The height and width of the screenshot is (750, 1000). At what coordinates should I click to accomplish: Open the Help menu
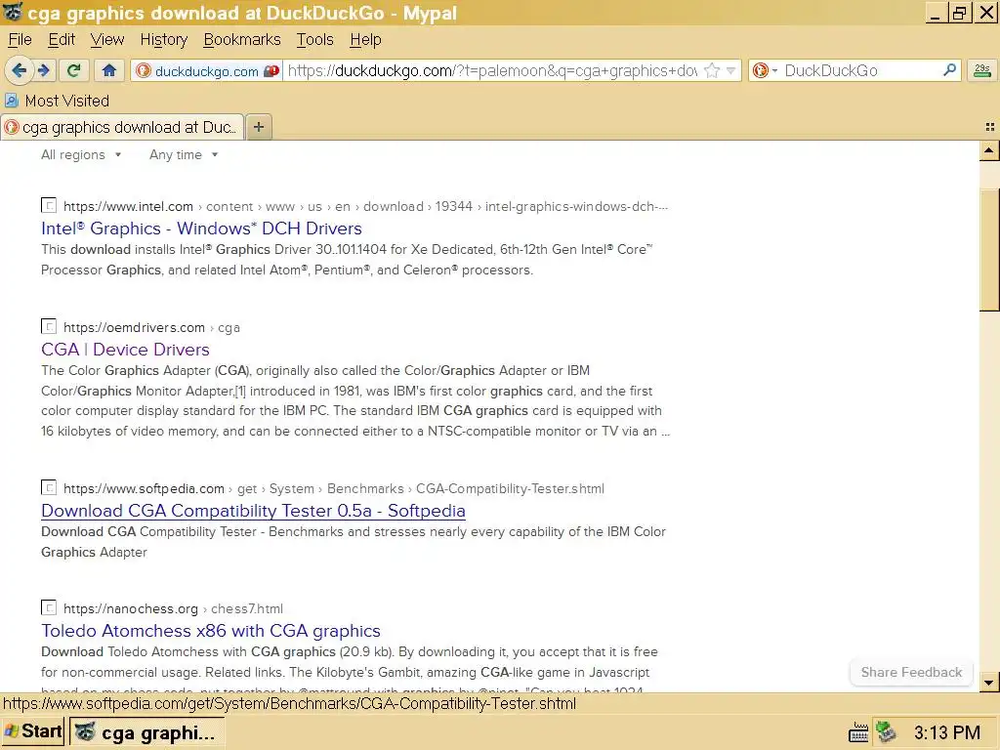[365, 39]
